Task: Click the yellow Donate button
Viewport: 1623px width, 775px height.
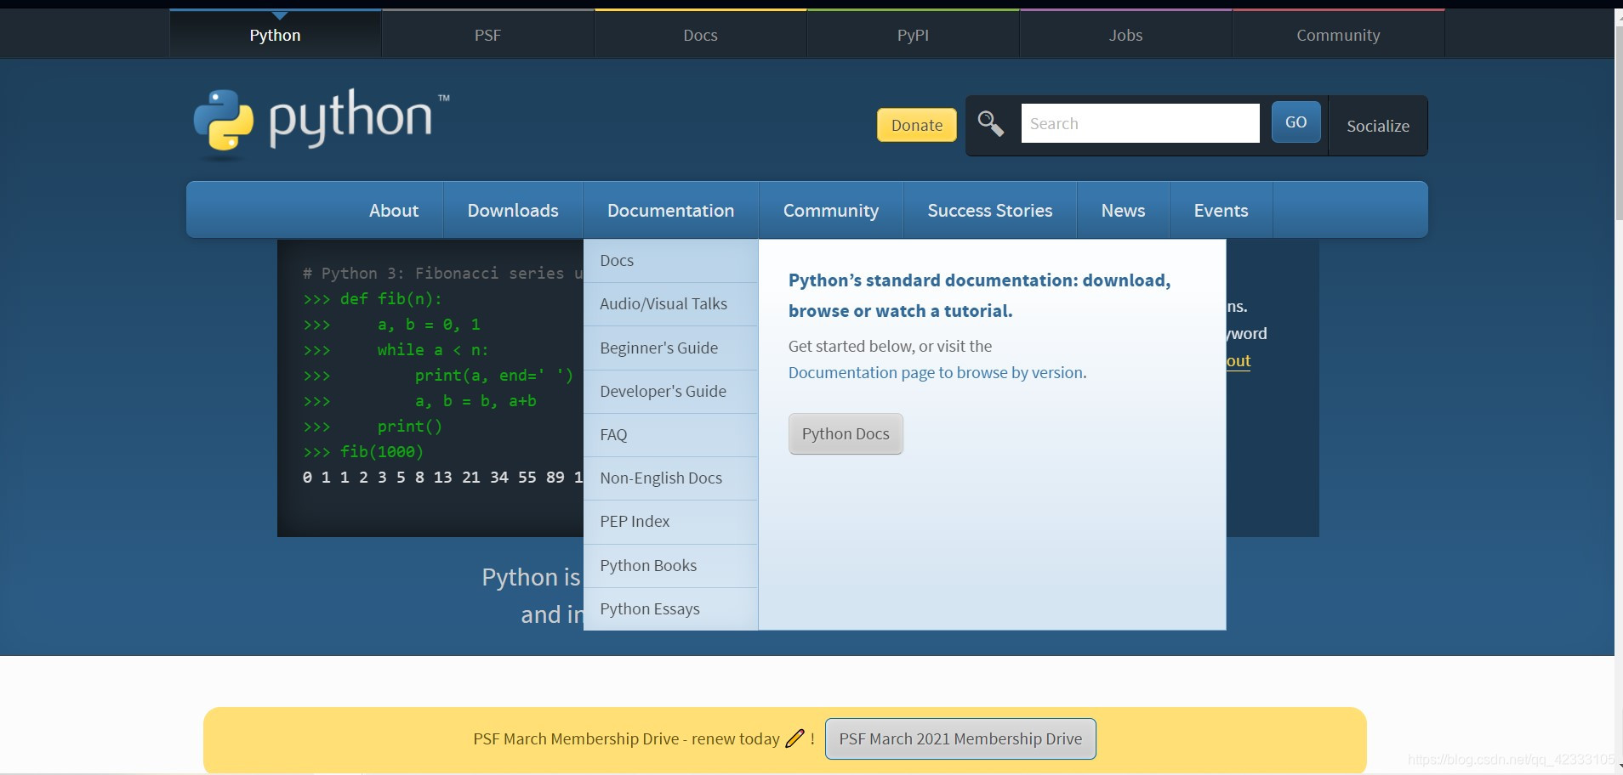Action: [x=917, y=125]
